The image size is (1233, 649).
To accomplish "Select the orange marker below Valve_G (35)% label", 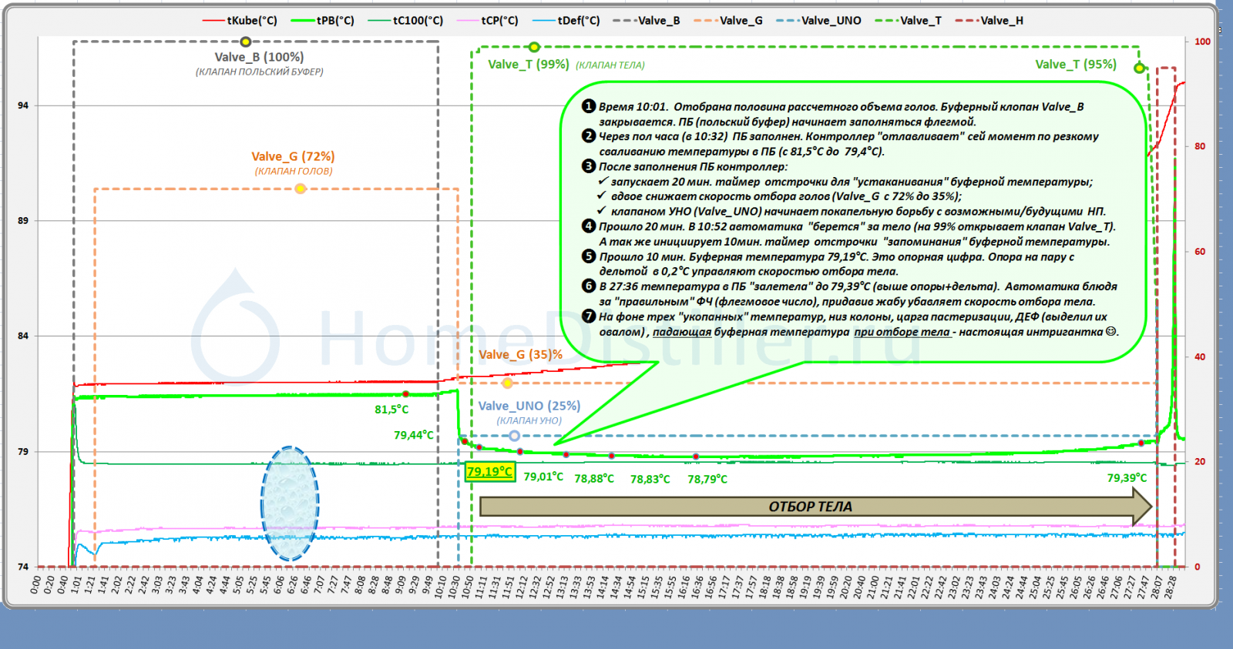I will pos(507,383).
